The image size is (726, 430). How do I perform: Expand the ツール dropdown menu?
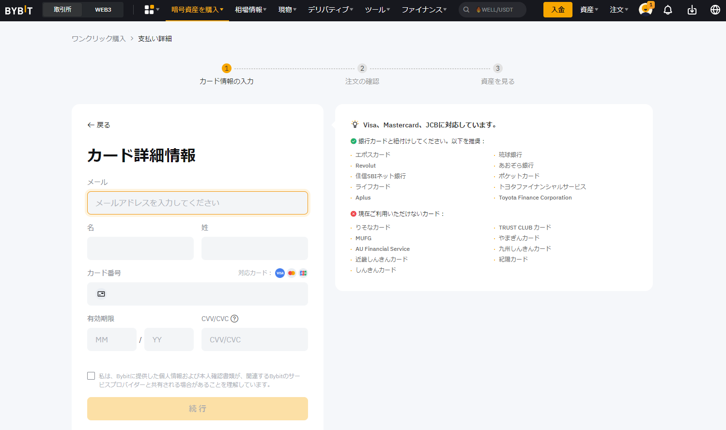pyautogui.click(x=377, y=10)
